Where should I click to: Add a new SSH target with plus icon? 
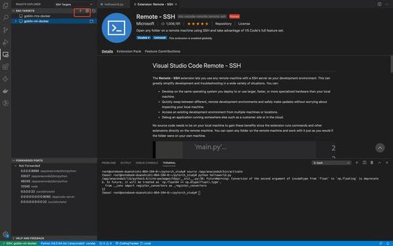click(x=81, y=10)
